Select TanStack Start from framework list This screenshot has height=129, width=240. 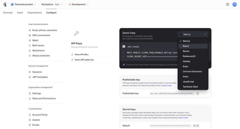[193, 87]
